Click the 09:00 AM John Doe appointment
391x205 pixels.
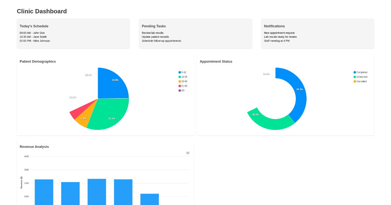click(x=32, y=33)
